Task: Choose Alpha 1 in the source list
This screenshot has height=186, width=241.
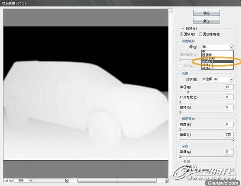Action: [x=217, y=62]
